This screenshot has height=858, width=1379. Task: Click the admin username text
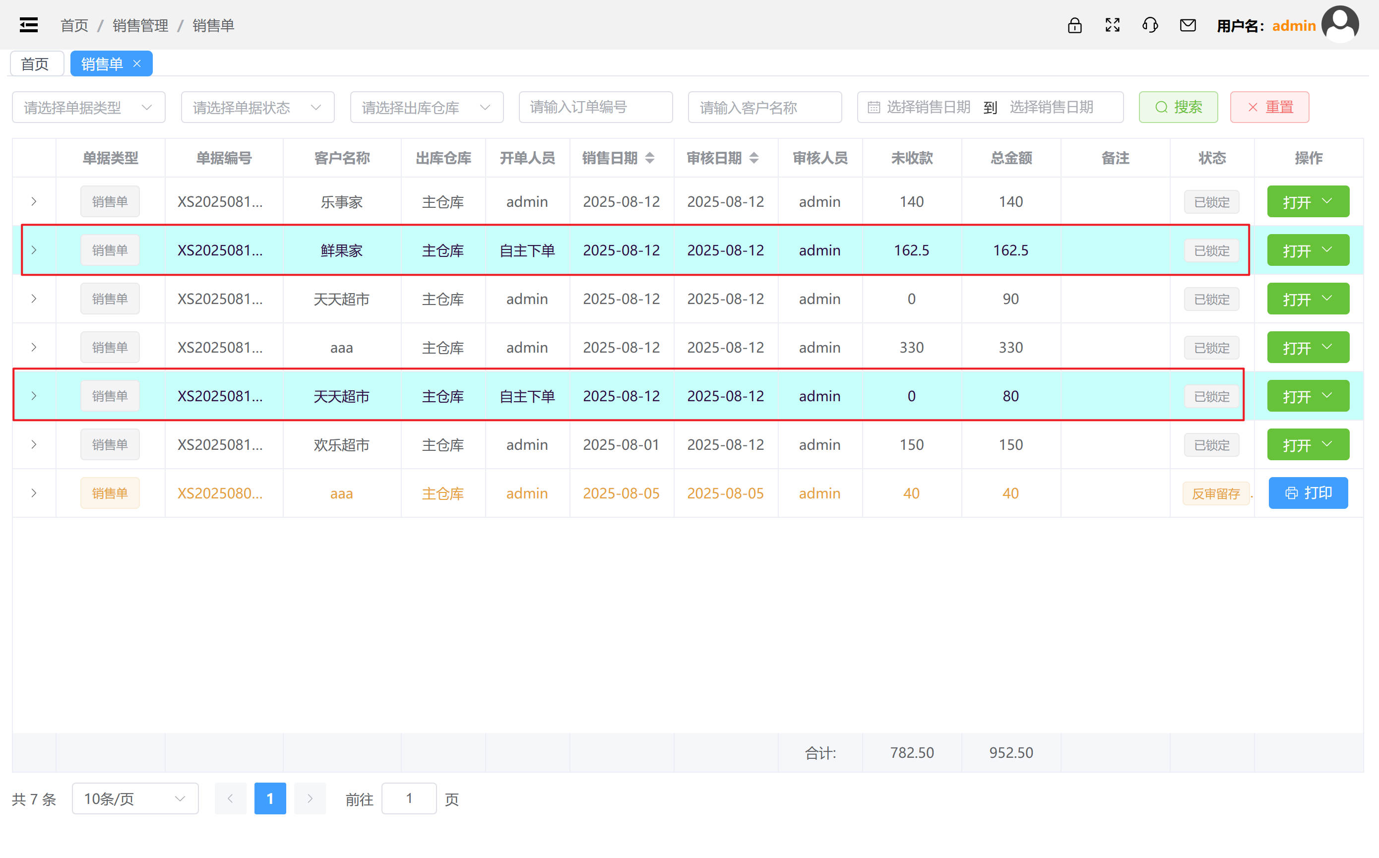point(1293,25)
